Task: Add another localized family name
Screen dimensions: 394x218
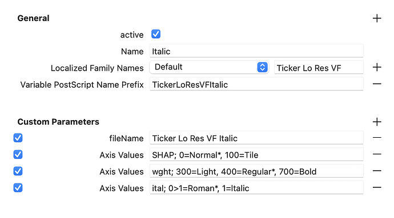Action: coord(377,67)
